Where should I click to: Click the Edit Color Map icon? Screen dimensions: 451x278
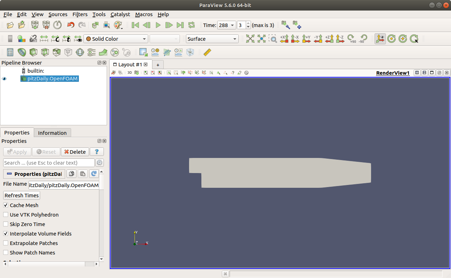(21, 39)
